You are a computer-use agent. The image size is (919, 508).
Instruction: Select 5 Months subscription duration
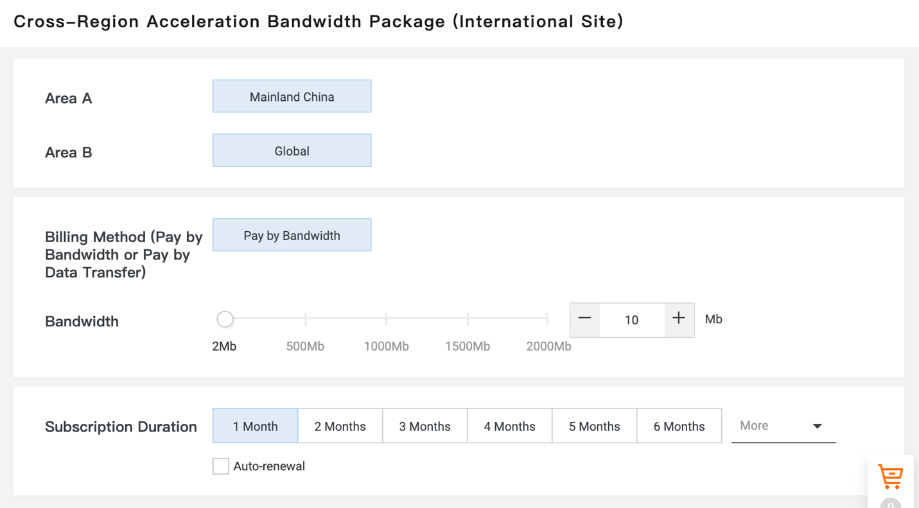pyautogui.click(x=594, y=426)
